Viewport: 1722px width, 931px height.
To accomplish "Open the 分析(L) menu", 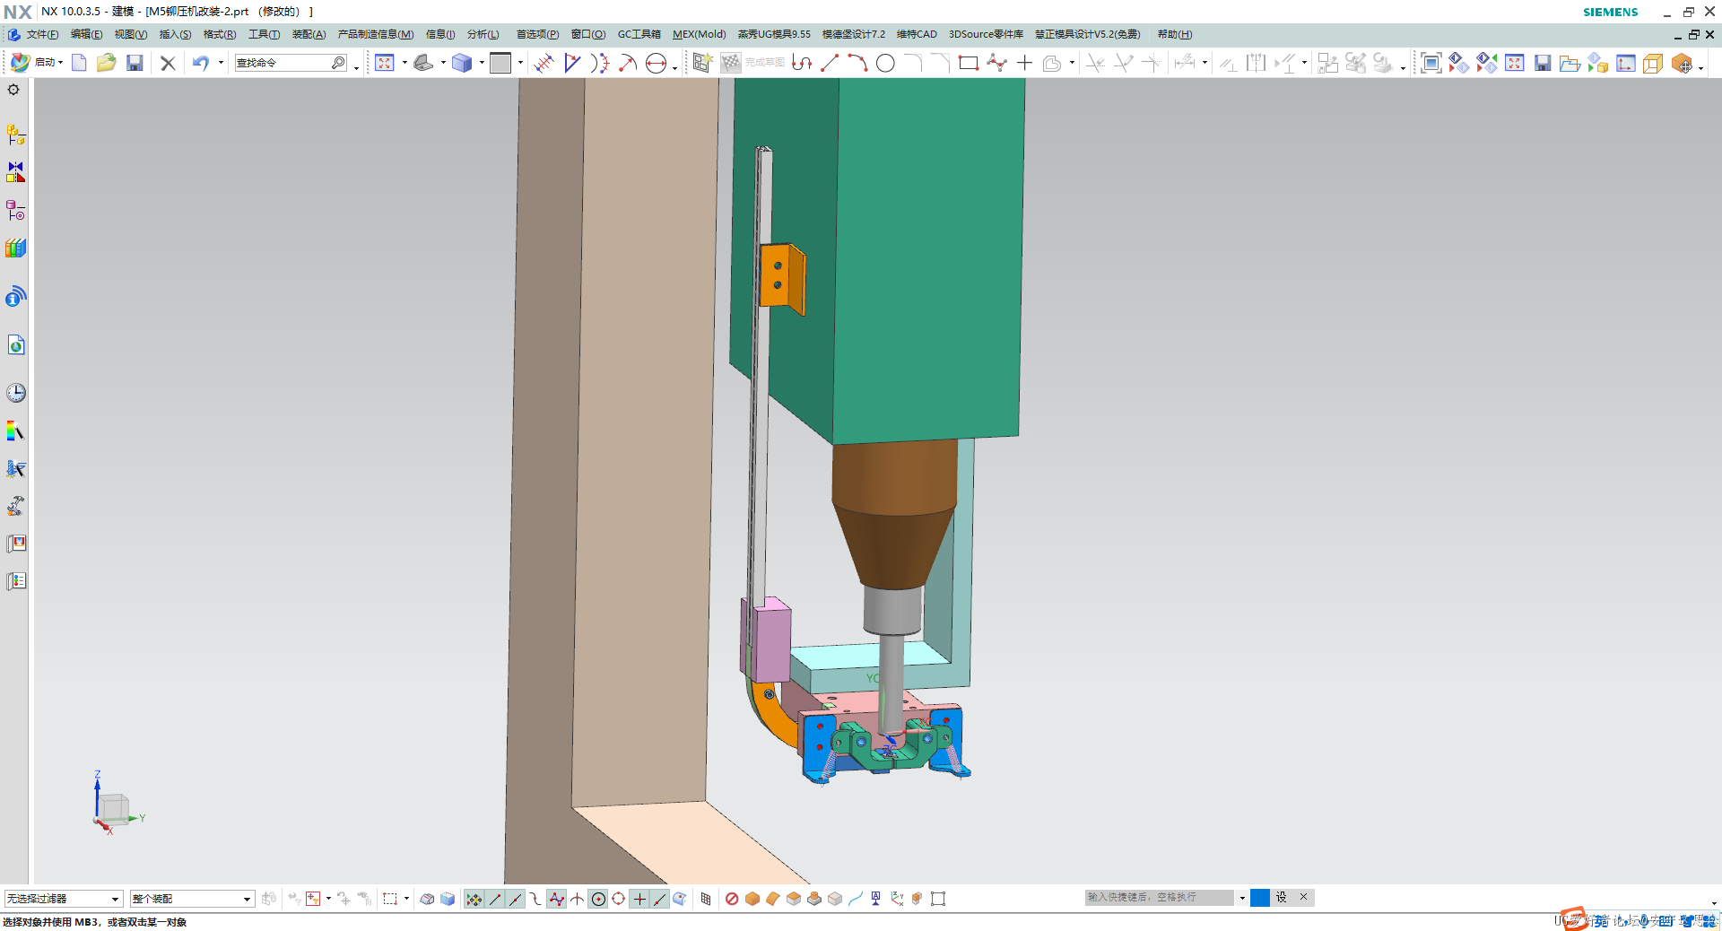I will coord(483,34).
